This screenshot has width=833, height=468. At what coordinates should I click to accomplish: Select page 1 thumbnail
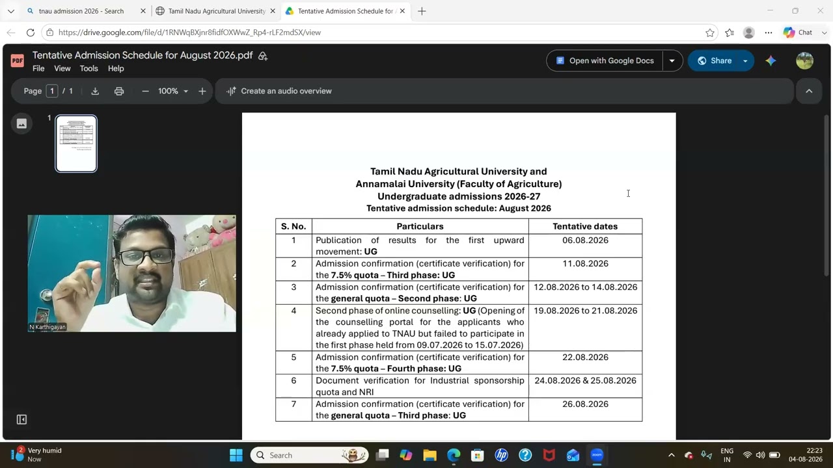[76, 144]
